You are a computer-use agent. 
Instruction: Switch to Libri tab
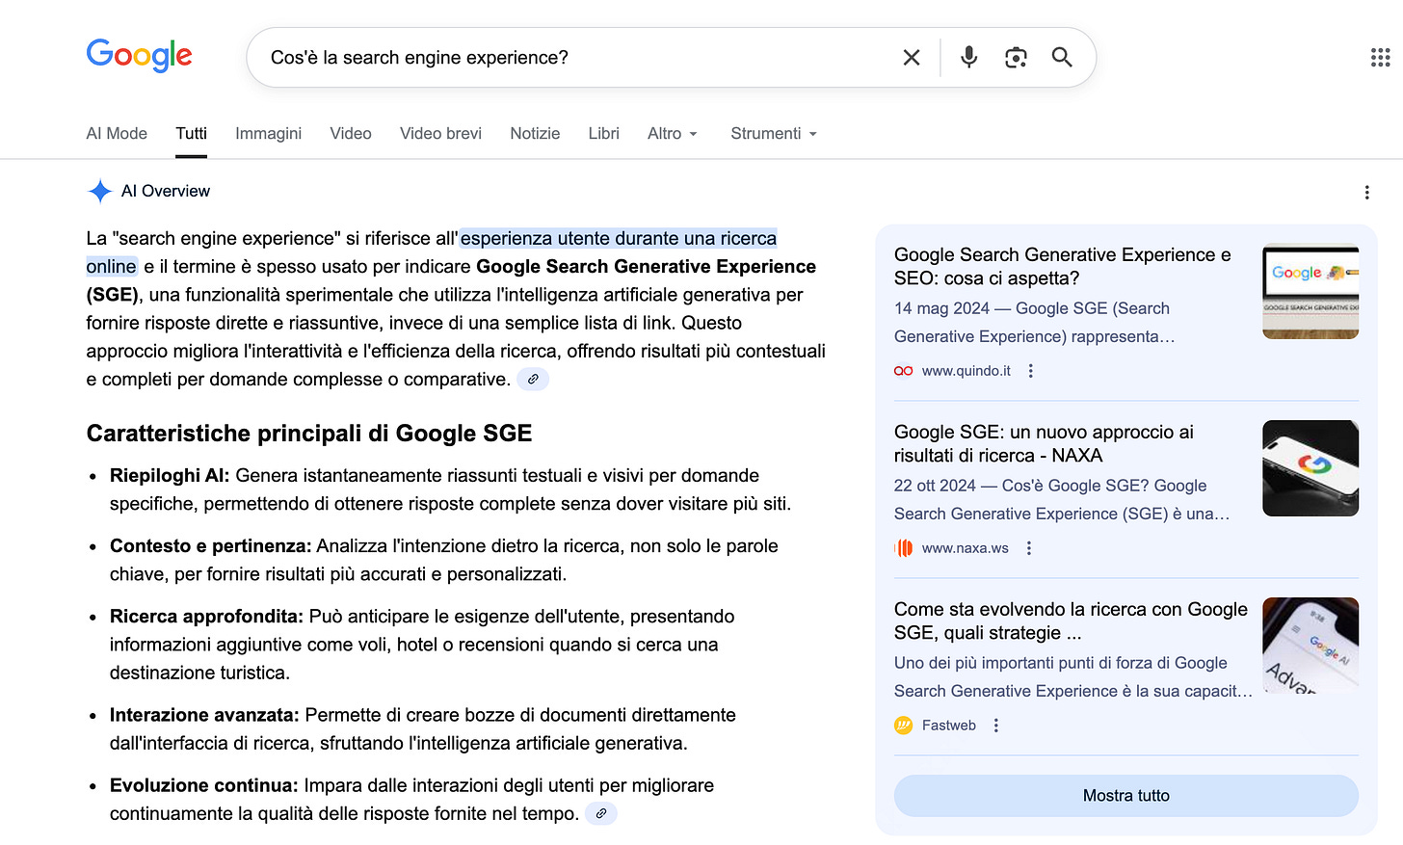[x=604, y=134]
